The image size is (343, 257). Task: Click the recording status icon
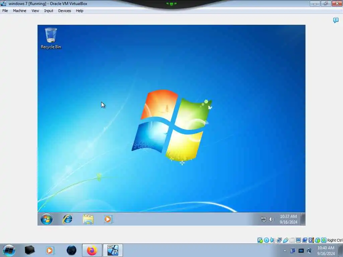coord(304,240)
